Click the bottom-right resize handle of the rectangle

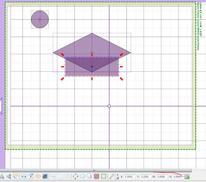tap(122, 79)
